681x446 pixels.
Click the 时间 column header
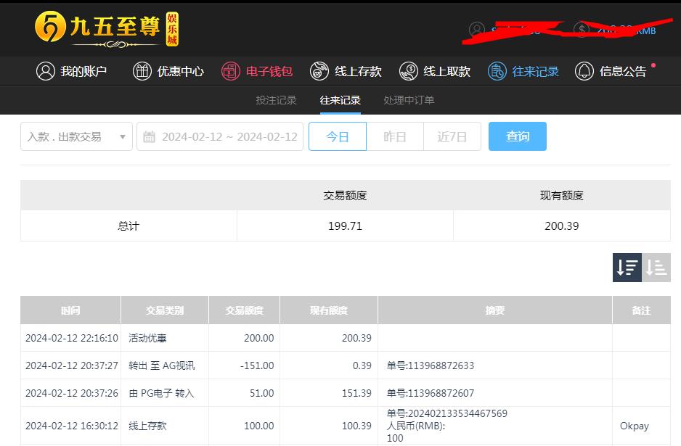[70, 310]
